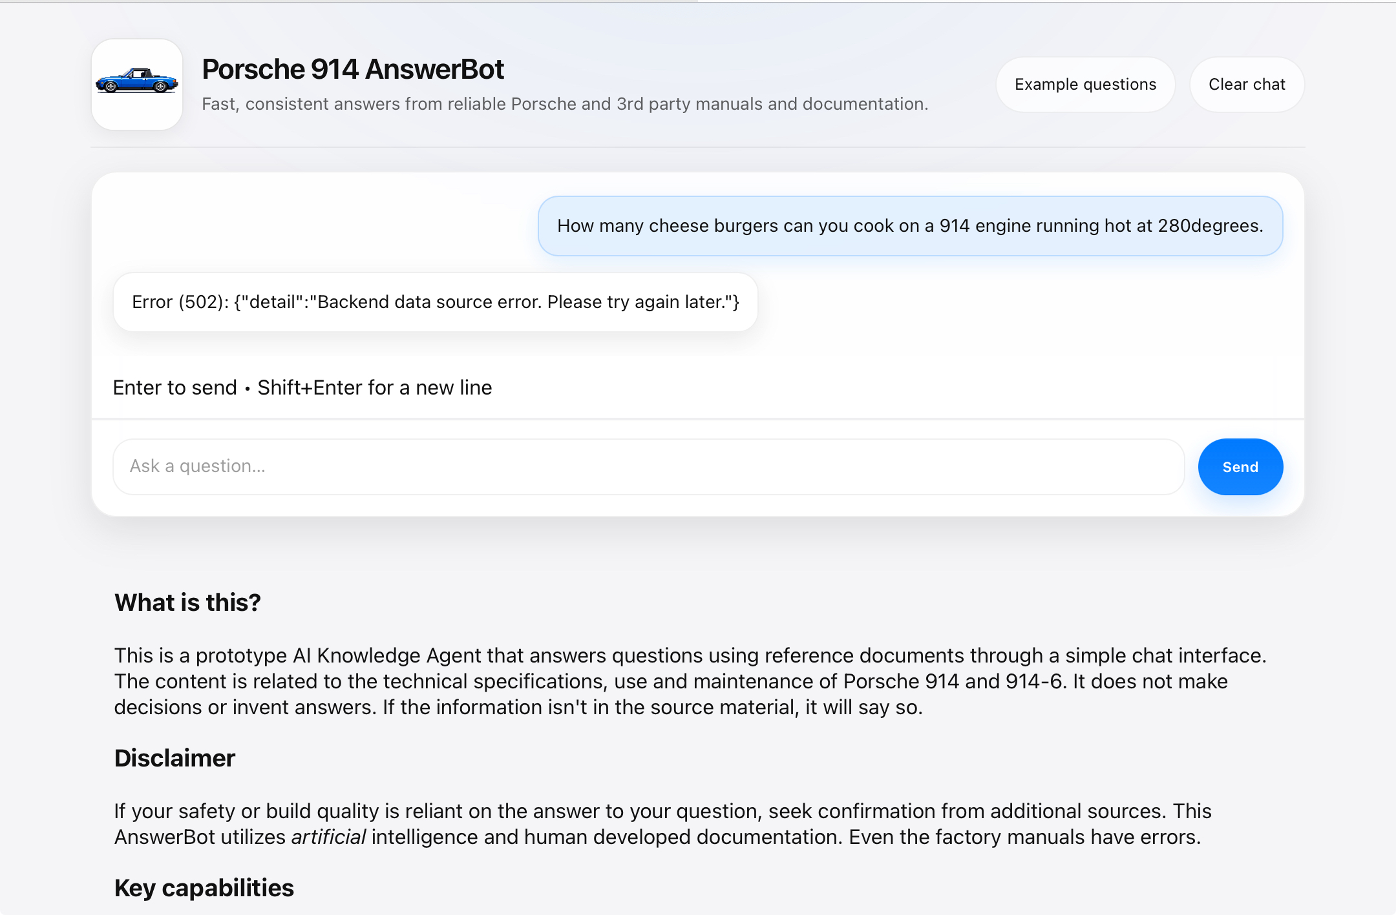This screenshot has height=915, width=1396.
Task: Click the Shift+Enter for a new line hint
Action: pyautogui.click(x=374, y=387)
